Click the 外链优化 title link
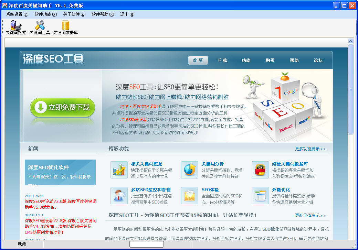This screenshot has width=358, height=250. 281,190
